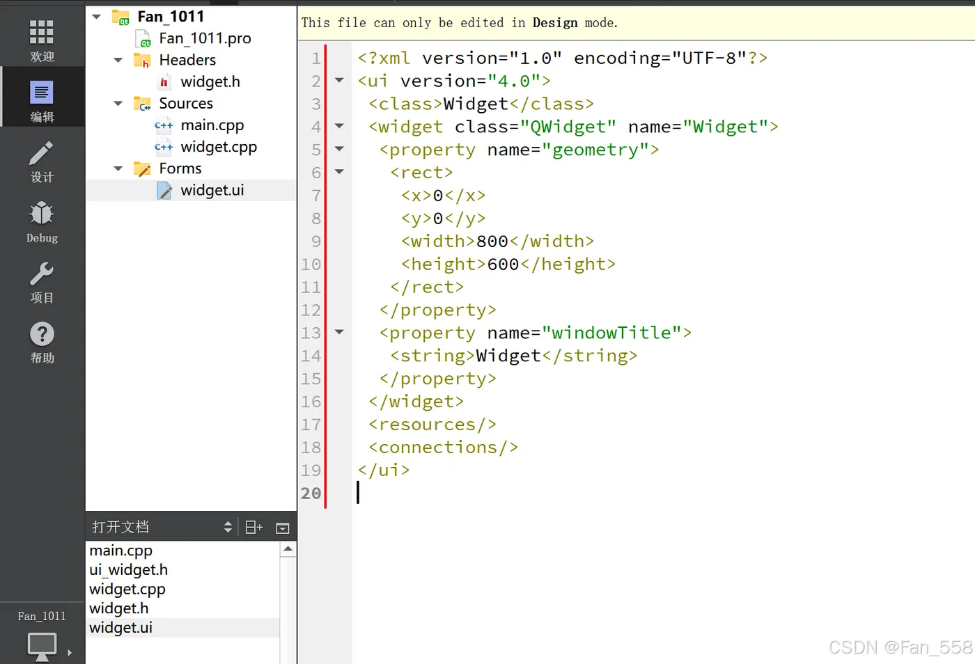This screenshot has height=664, width=975.
Task: Click the Fan_1011.pro file icon
Action: point(143,38)
